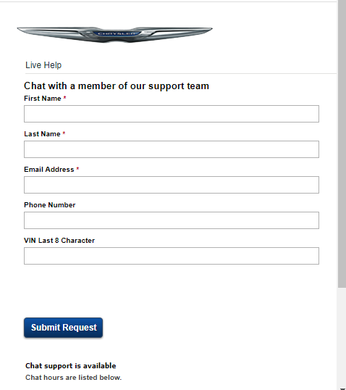The width and height of the screenshot is (346, 390).
Task: Click "Chat support is available" text
Action: pyautogui.click(x=71, y=366)
